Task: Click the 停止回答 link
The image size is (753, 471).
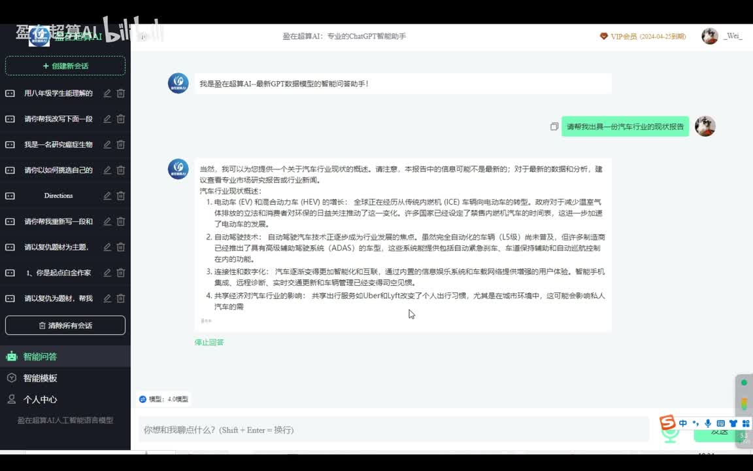Action: (x=209, y=342)
